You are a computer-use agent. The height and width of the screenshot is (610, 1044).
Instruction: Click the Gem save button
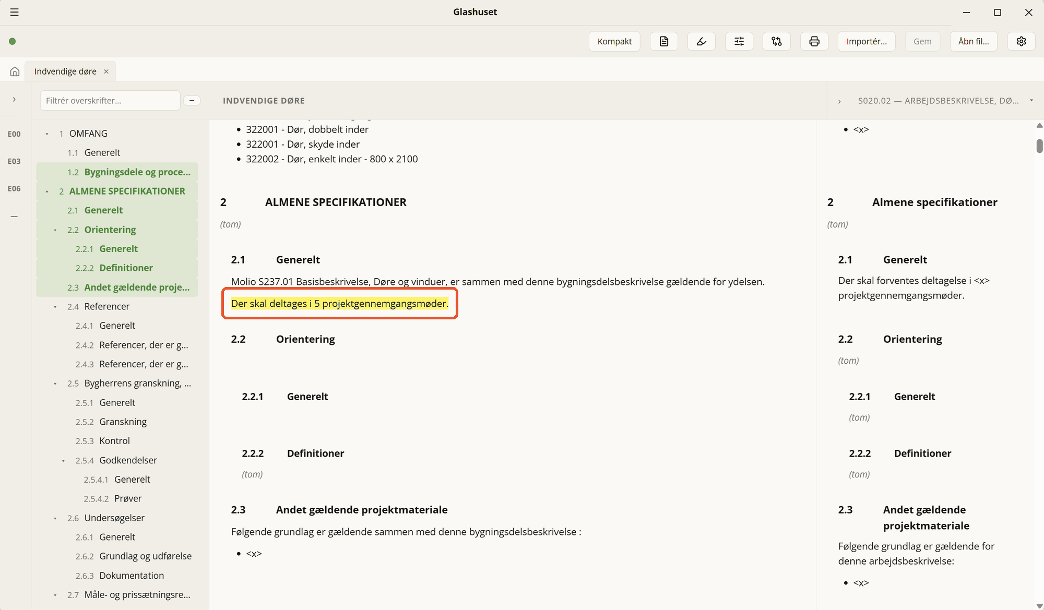[x=922, y=41]
